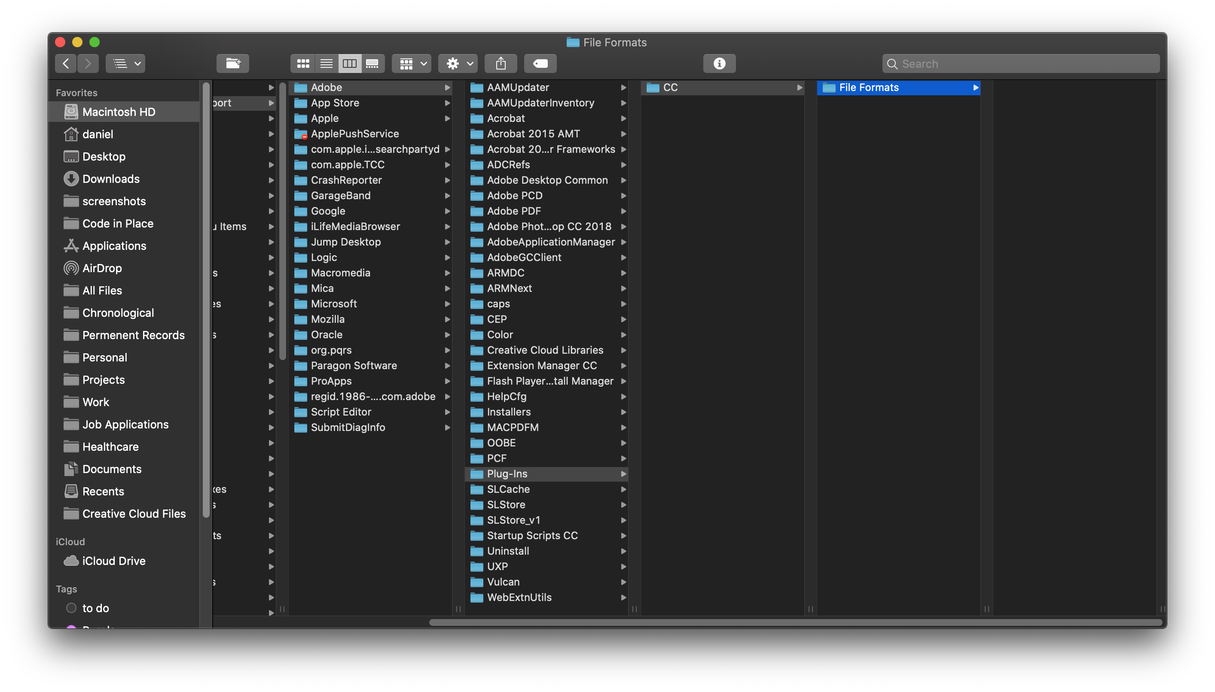Click the Forward navigation button in toolbar
This screenshot has width=1215, height=692.
coord(87,63)
